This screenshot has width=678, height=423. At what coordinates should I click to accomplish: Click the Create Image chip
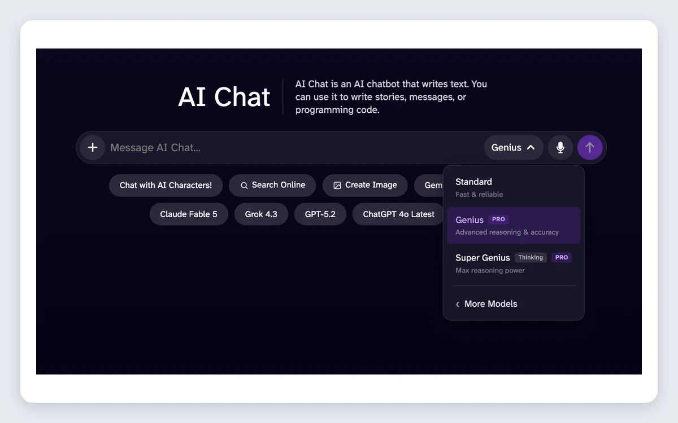click(365, 185)
